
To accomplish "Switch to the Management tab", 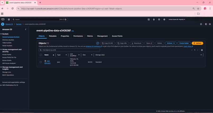I will (x=103, y=36).
